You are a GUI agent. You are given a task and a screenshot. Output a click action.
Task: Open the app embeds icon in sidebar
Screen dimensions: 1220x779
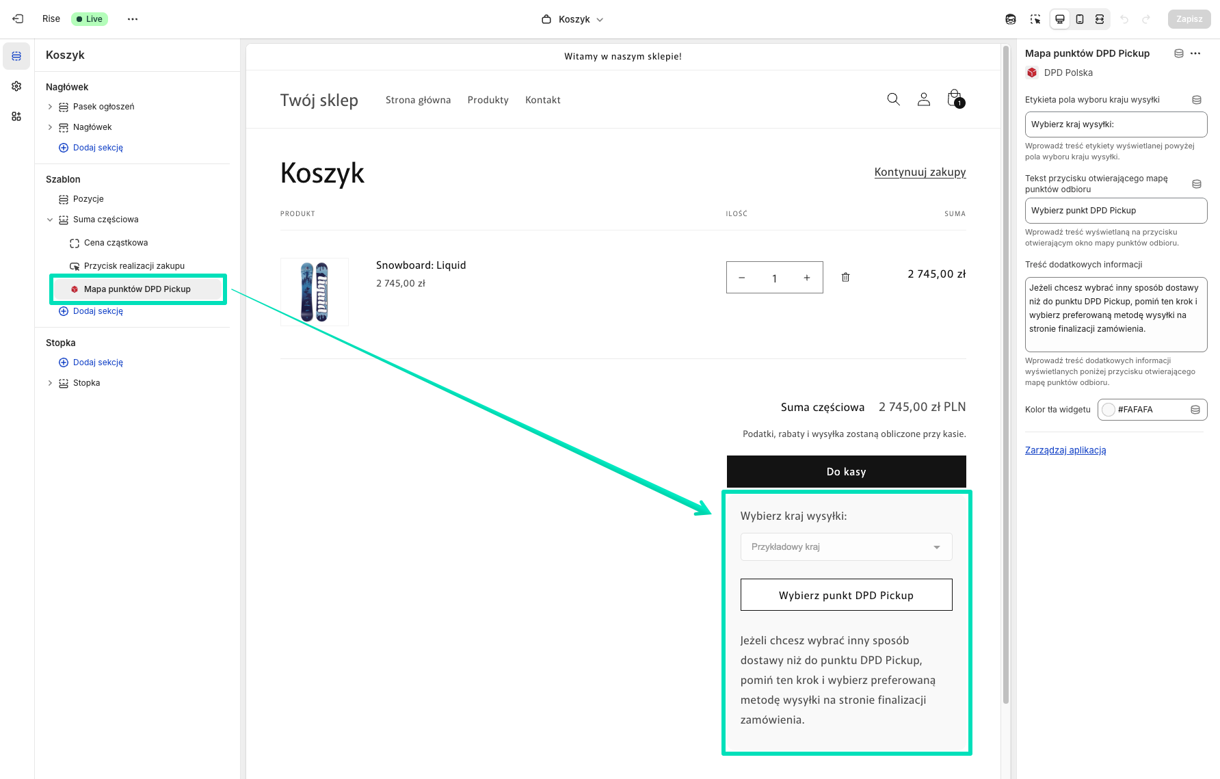[16, 116]
